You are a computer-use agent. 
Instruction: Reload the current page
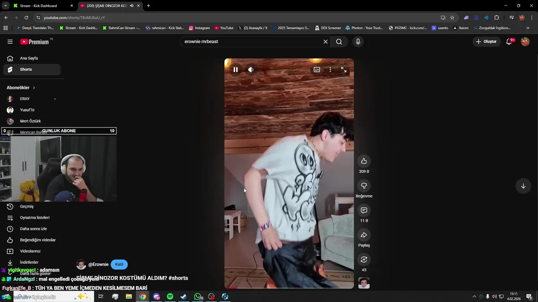(x=26, y=18)
